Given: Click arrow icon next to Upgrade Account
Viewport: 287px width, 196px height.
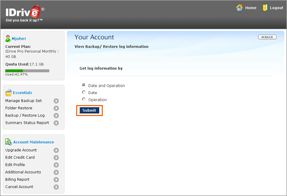Looking at the screenshot, I should 56,150.
